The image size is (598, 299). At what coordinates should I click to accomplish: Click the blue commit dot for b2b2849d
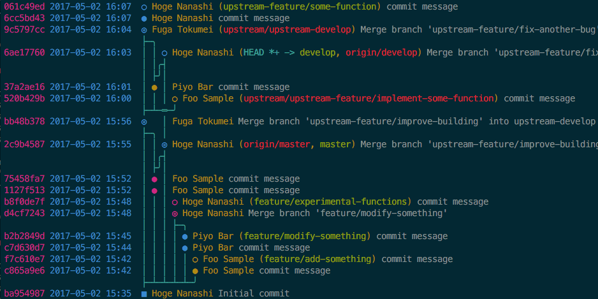(185, 237)
